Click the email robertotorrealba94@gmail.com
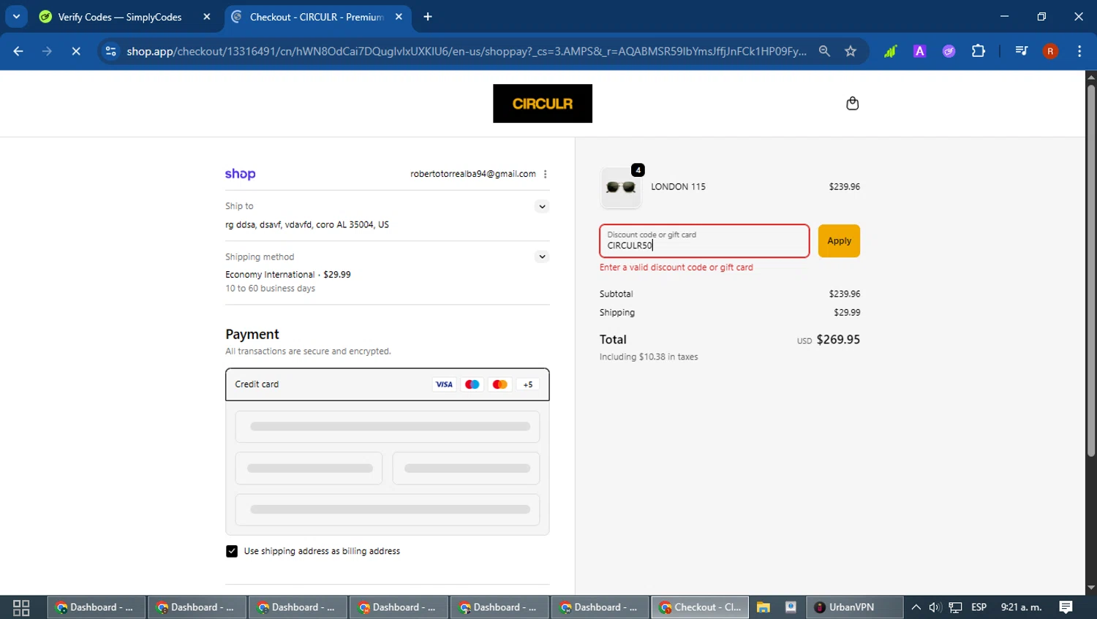This screenshot has width=1097, height=619. (x=472, y=174)
